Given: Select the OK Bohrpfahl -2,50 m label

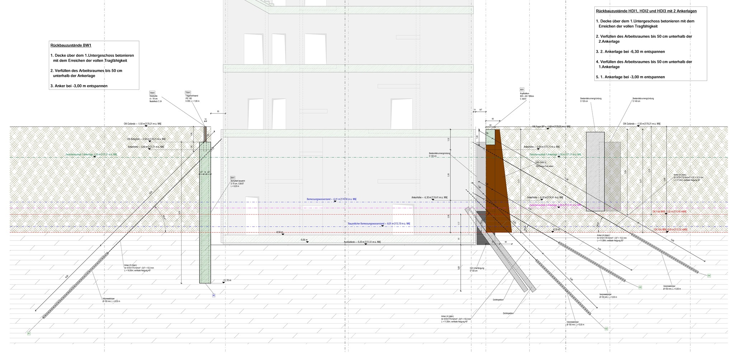Looking at the screenshot, I should [x=146, y=139].
